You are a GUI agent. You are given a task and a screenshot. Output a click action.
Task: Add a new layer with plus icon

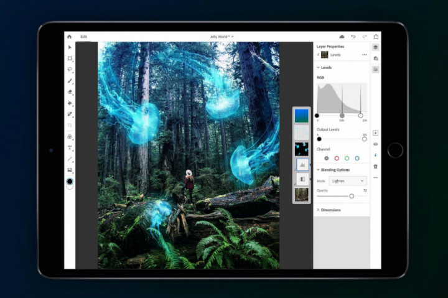click(x=376, y=133)
